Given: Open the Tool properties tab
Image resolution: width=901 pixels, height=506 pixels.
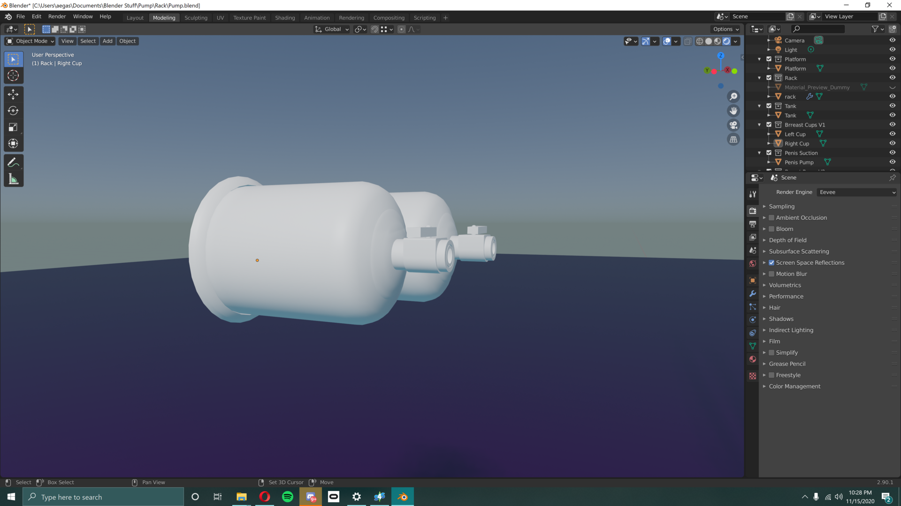Looking at the screenshot, I should [x=753, y=194].
